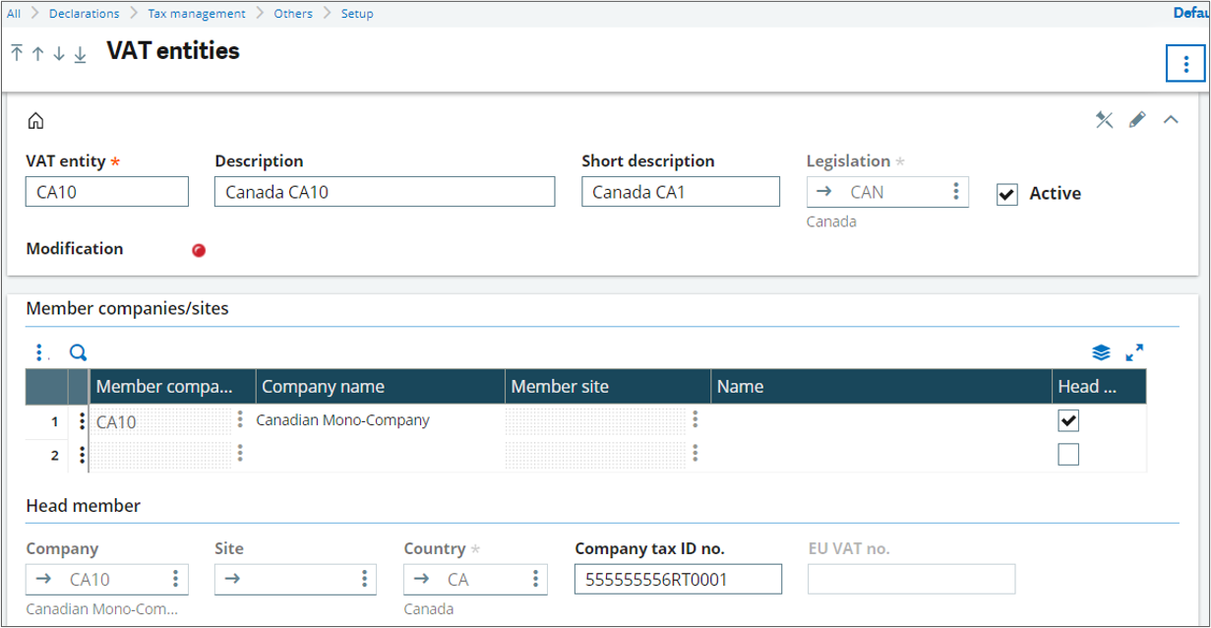The image size is (1211, 628).
Task: Jump to last record arrow icon
Action: point(80,53)
